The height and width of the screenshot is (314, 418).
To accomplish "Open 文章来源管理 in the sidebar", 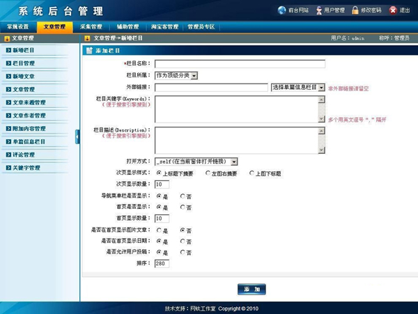I will pyautogui.click(x=33, y=102).
